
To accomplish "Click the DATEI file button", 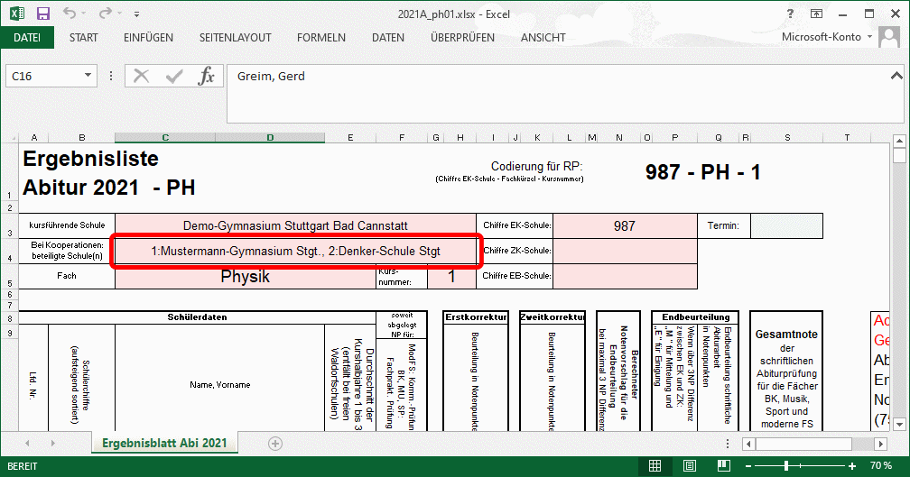I will (27, 38).
